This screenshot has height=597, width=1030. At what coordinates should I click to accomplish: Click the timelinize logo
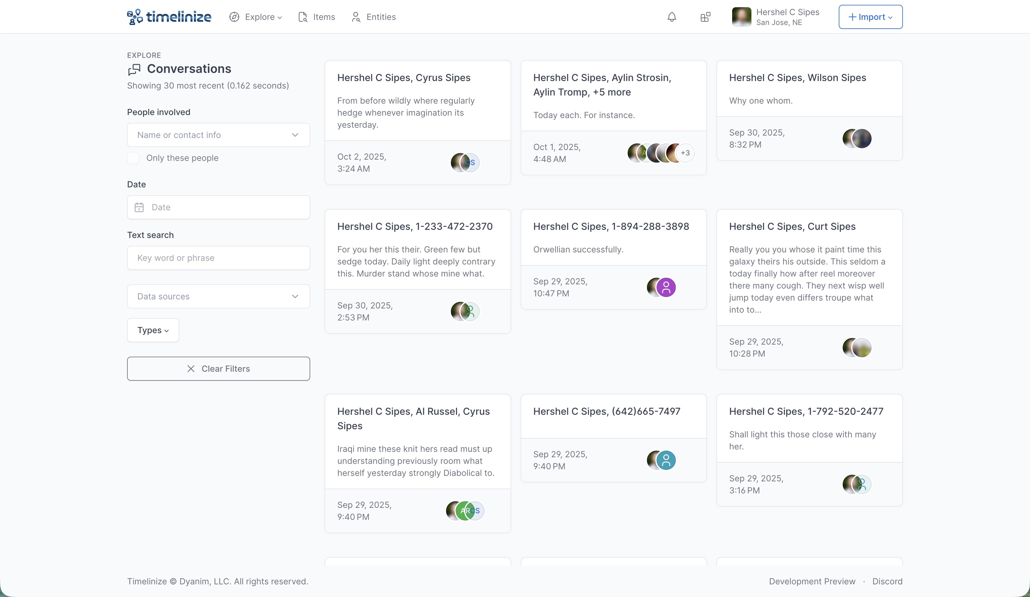pos(169,17)
